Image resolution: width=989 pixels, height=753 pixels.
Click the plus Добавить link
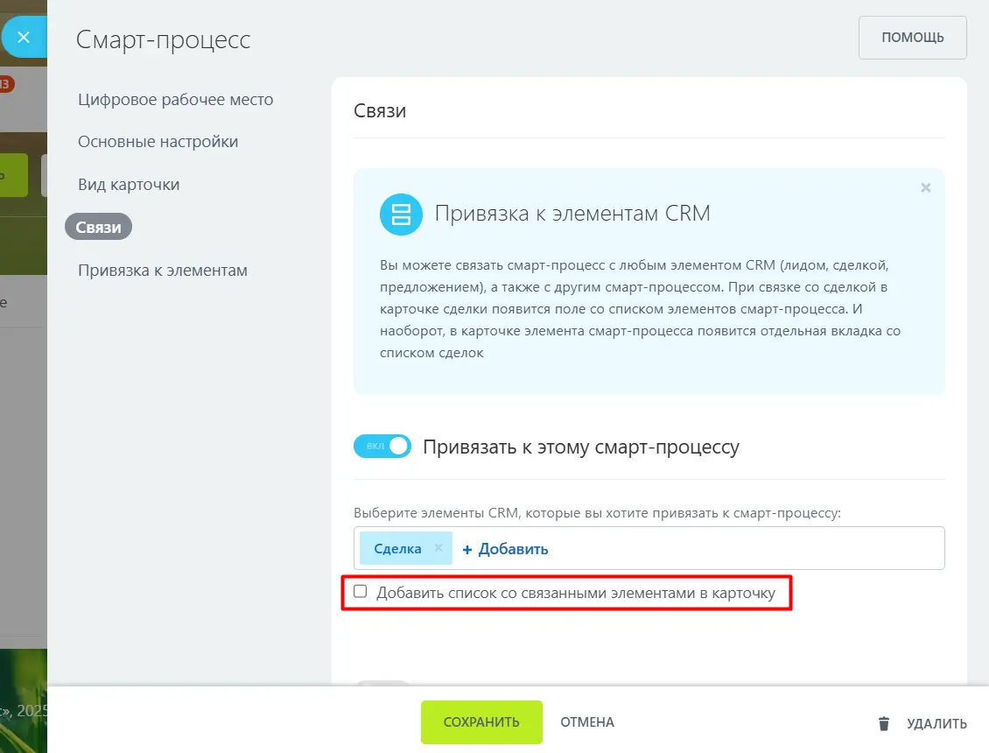click(505, 549)
